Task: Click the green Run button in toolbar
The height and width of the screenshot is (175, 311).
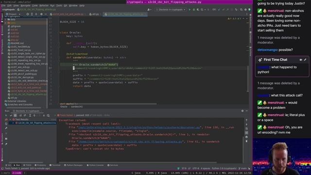Action: (x=190, y=10)
